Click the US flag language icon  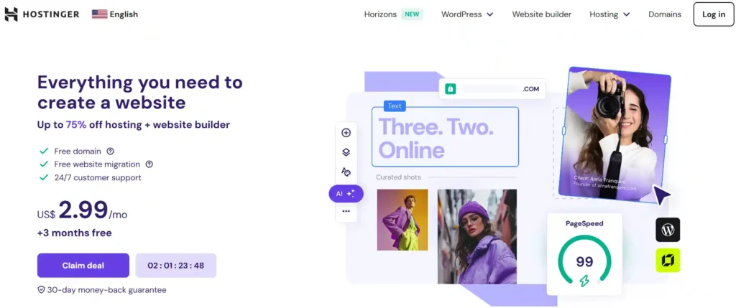[99, 14]
